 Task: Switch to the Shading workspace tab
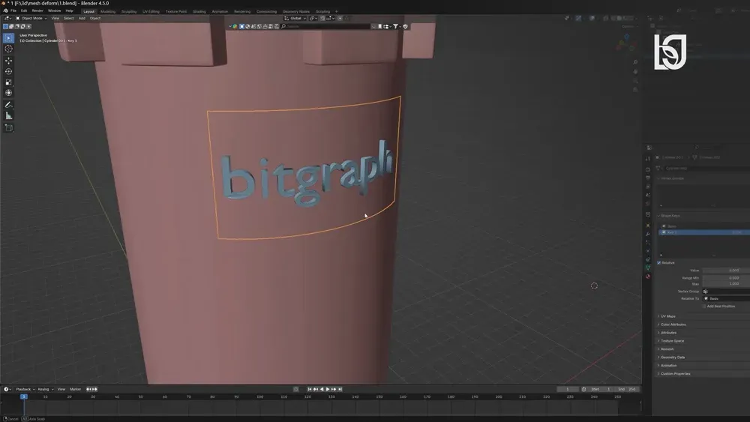pyautogui.click(x=199, y=11)
